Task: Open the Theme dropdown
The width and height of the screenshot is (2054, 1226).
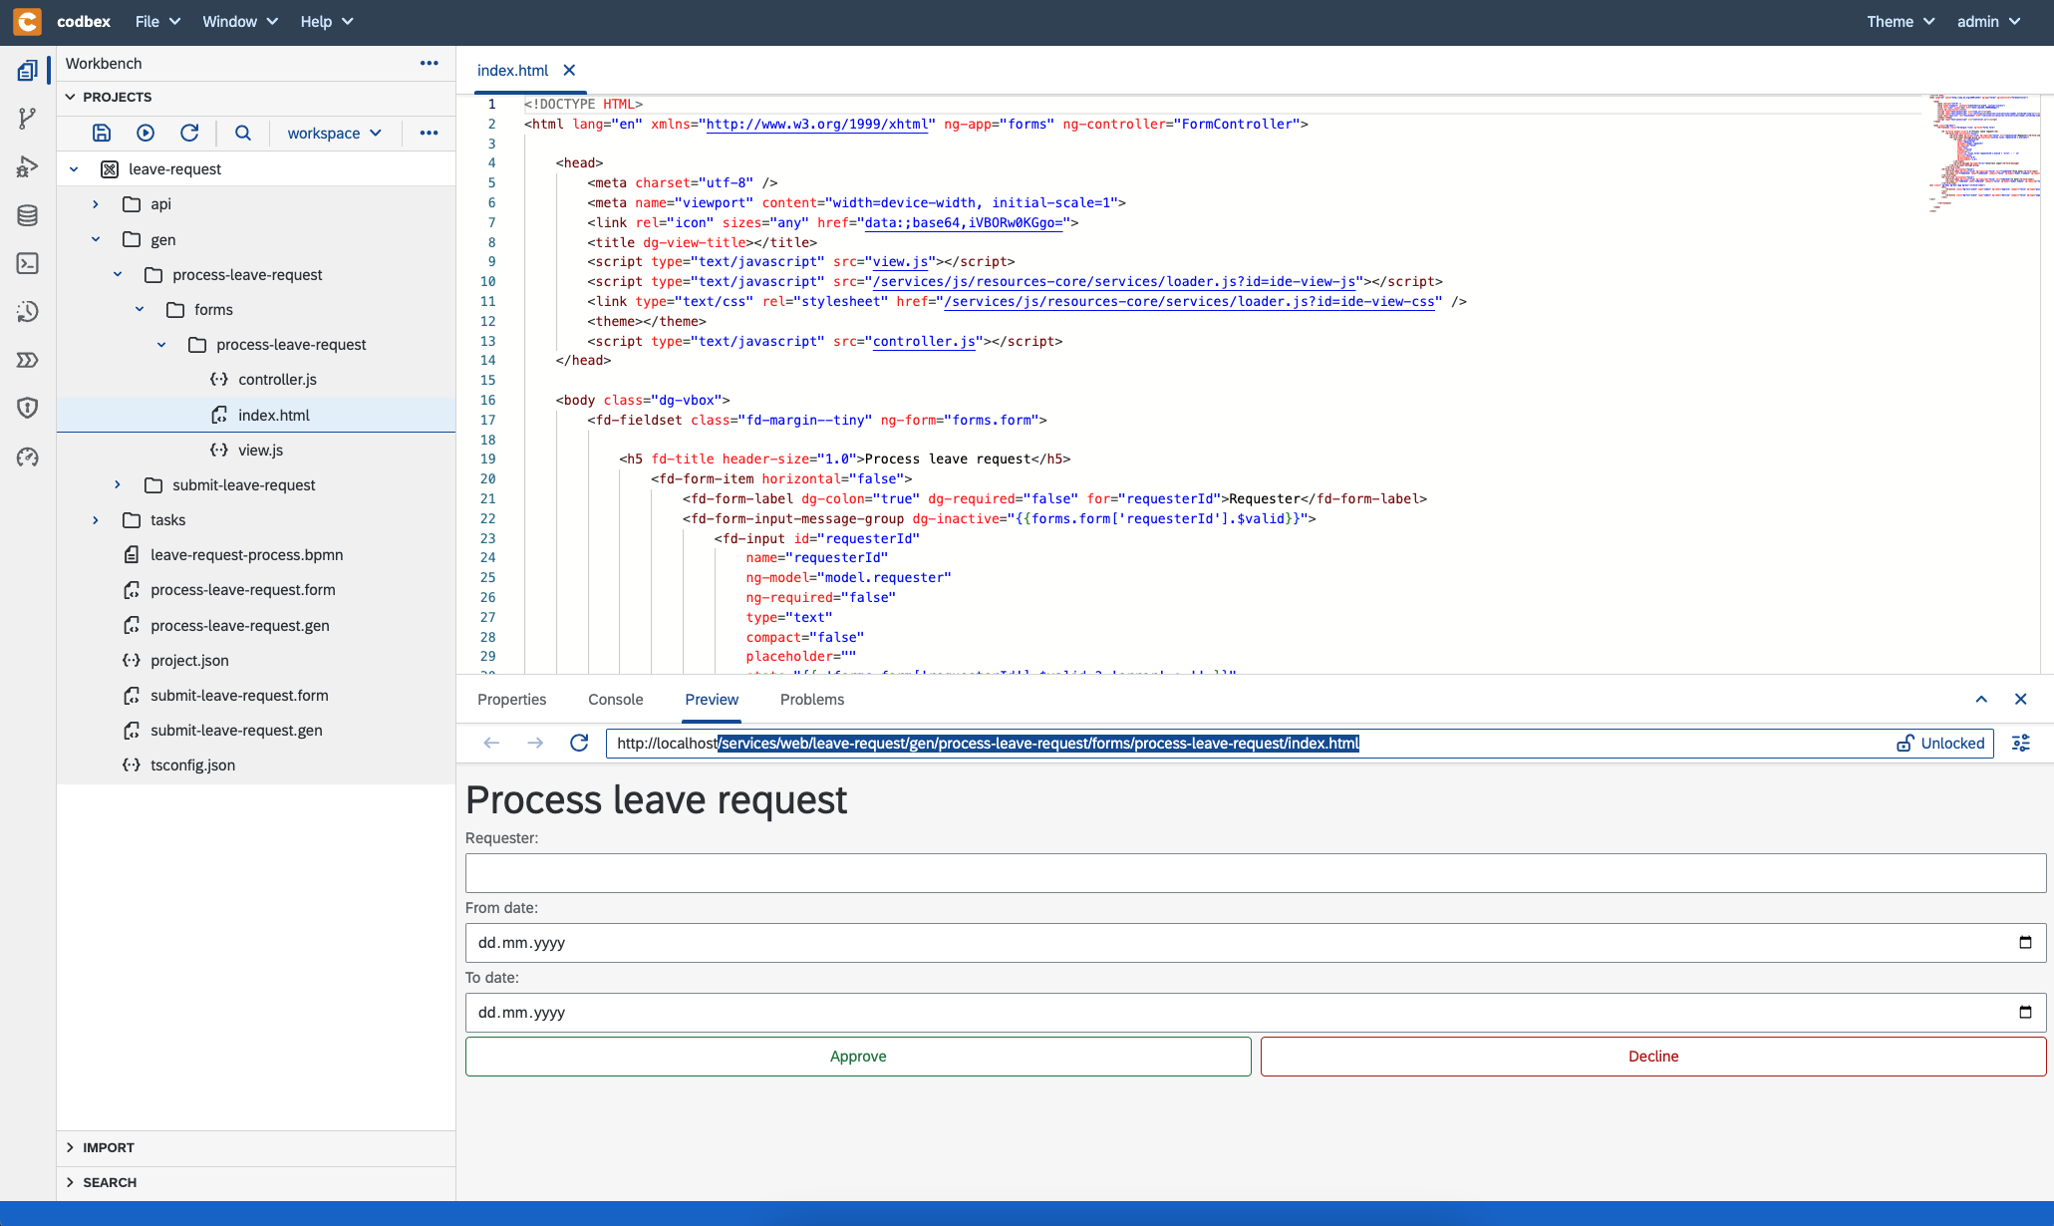Action: click(x=1901, y=21)
